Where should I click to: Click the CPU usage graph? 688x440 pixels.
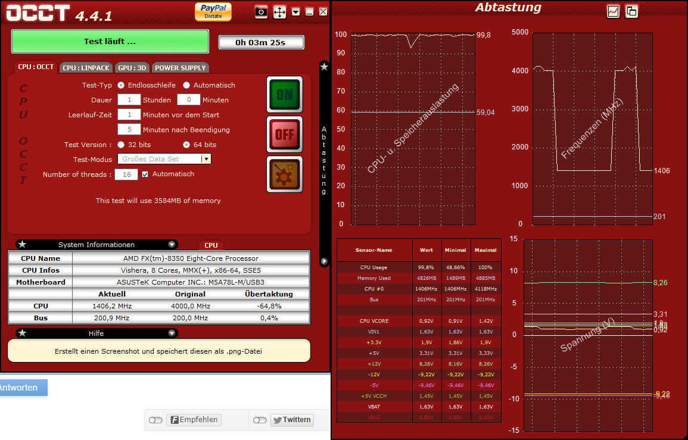pyautogui.click(x=413, y=129)
